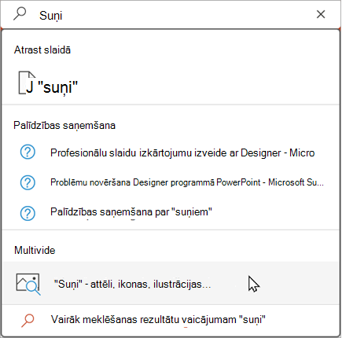Select the "suņi" find-in-slide result

click(x=171, y=84)
